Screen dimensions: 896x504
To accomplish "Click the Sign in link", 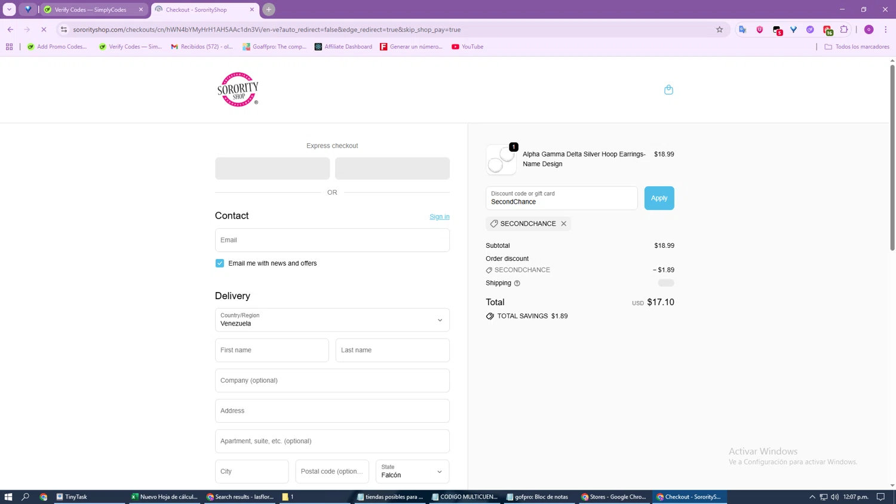I will 439,217.
